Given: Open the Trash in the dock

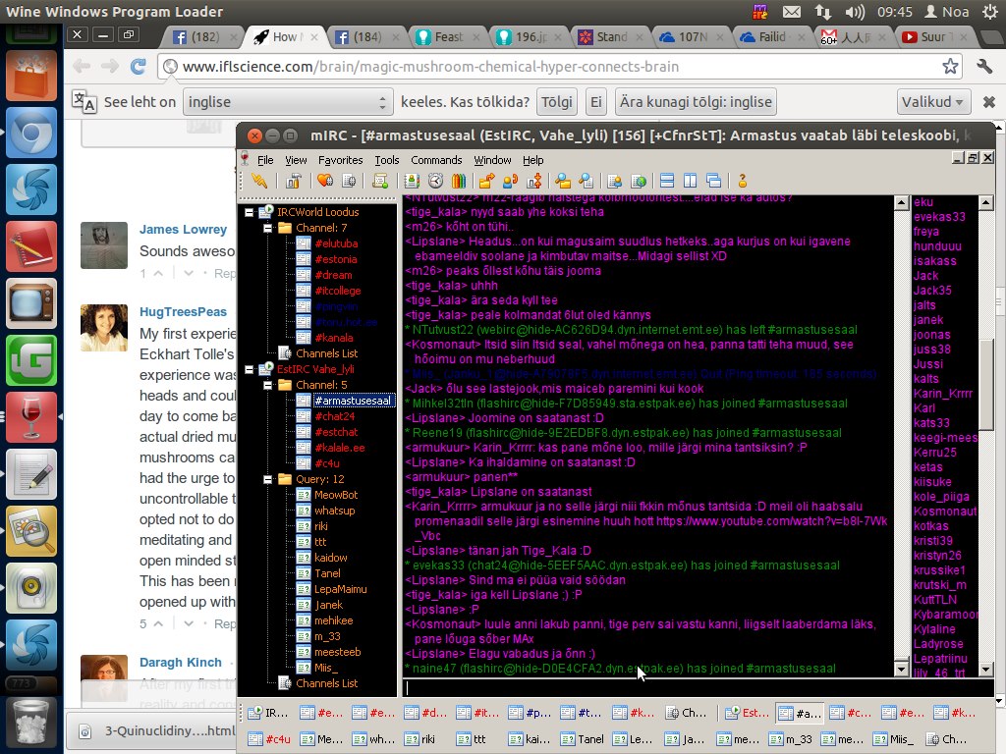Looking at the screenshot, I should pos(31,724).
